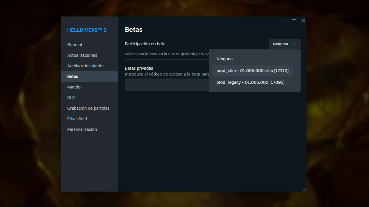Open Grabación de partidas settings
The image size is (369, 207).
tap(88, 108)
